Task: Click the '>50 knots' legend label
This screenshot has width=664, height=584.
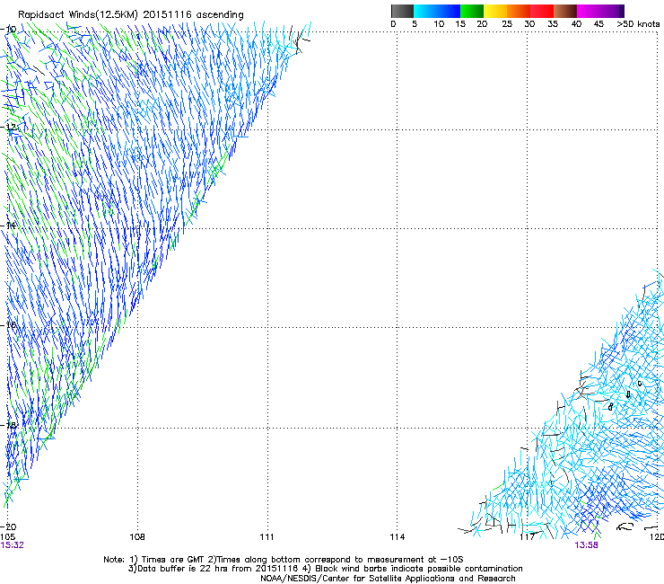Action: pos(638,24)
